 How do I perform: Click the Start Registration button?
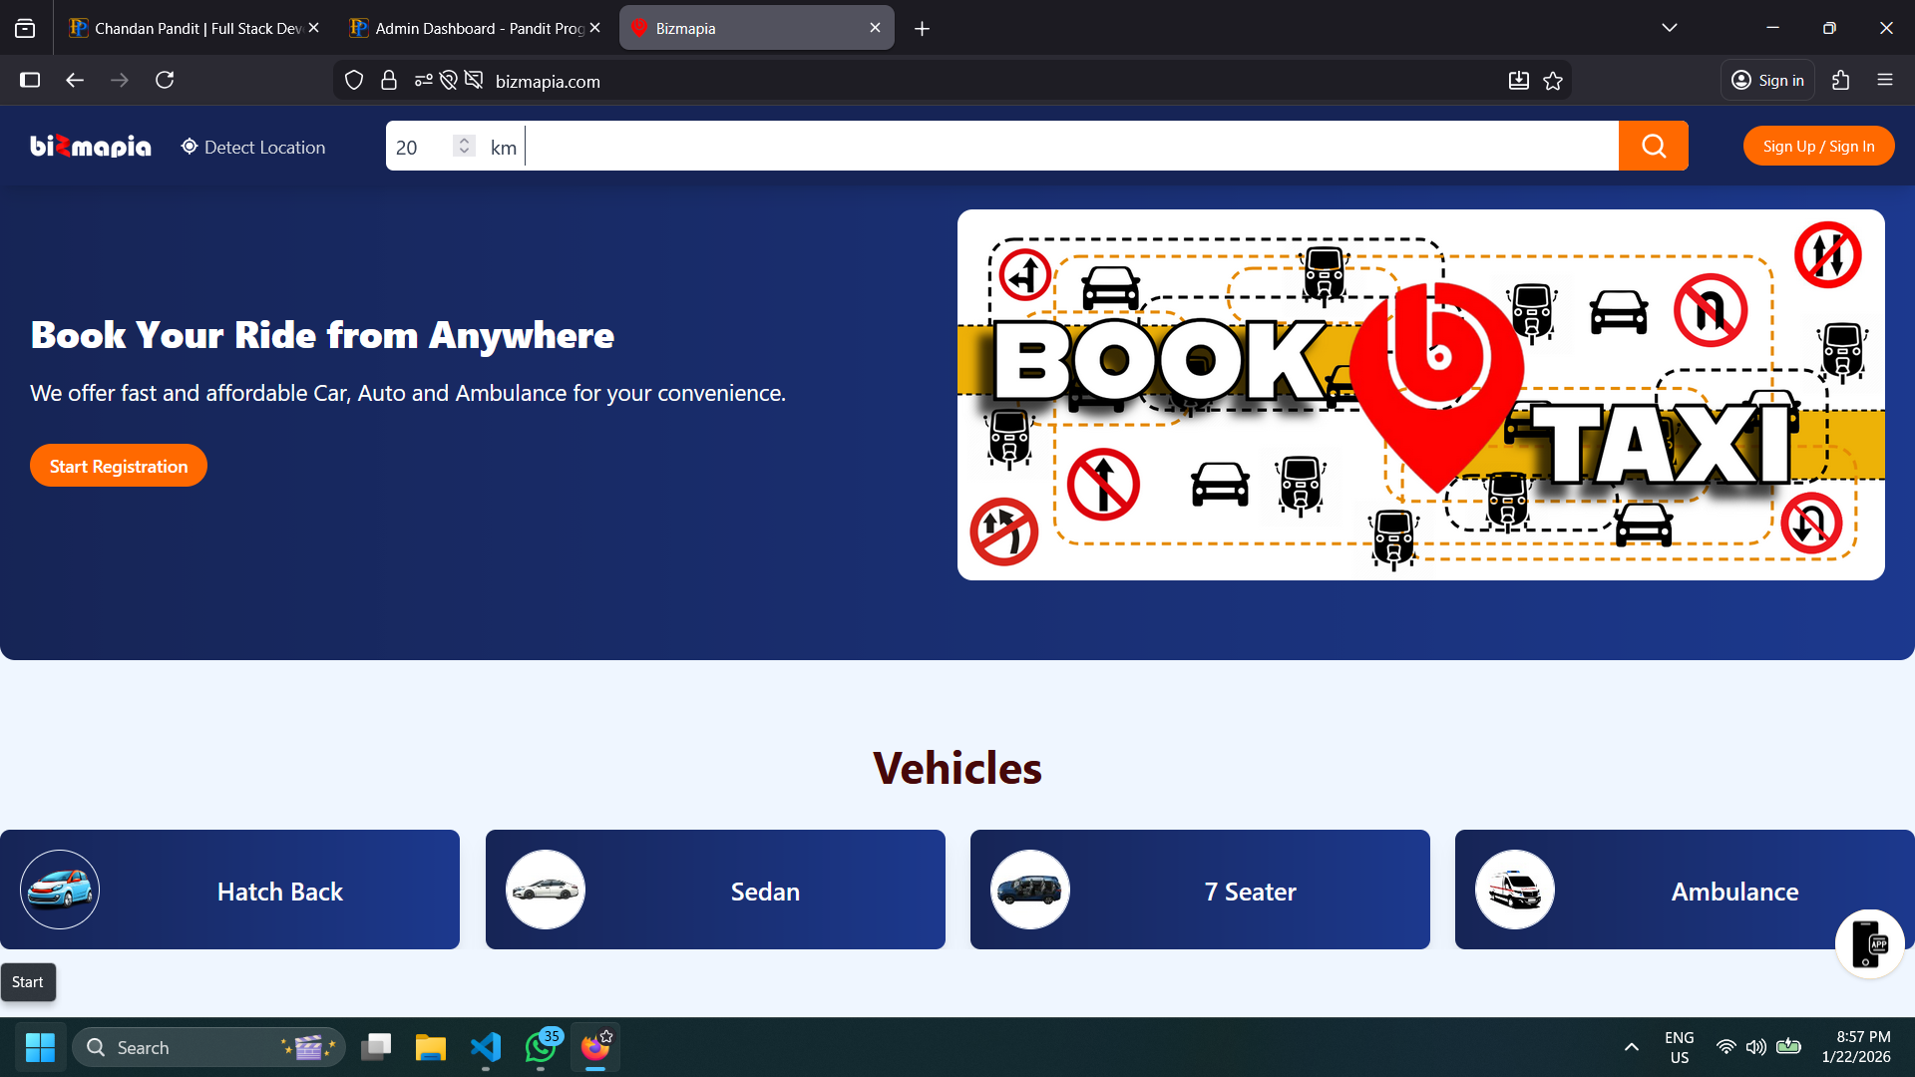(x=118, y=465)
